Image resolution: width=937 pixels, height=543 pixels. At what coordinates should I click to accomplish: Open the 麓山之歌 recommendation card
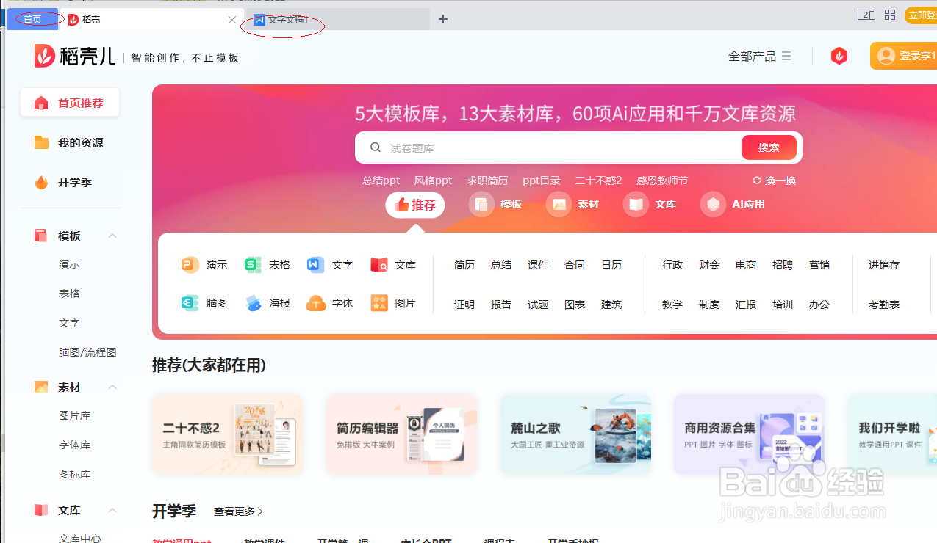pos(575,434)
